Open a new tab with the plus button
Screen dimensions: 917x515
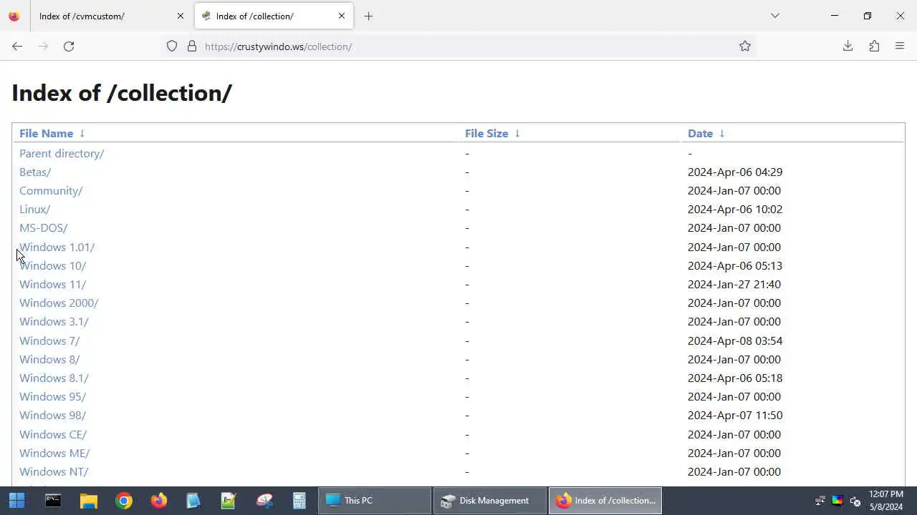pos(368,16)
